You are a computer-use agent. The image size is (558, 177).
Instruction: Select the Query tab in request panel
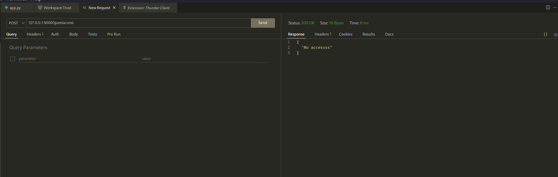point(12,34)
